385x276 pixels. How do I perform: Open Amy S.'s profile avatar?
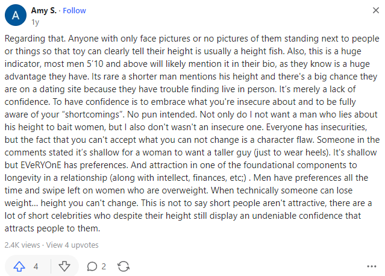pyautogui.click(x=16, y=15)
